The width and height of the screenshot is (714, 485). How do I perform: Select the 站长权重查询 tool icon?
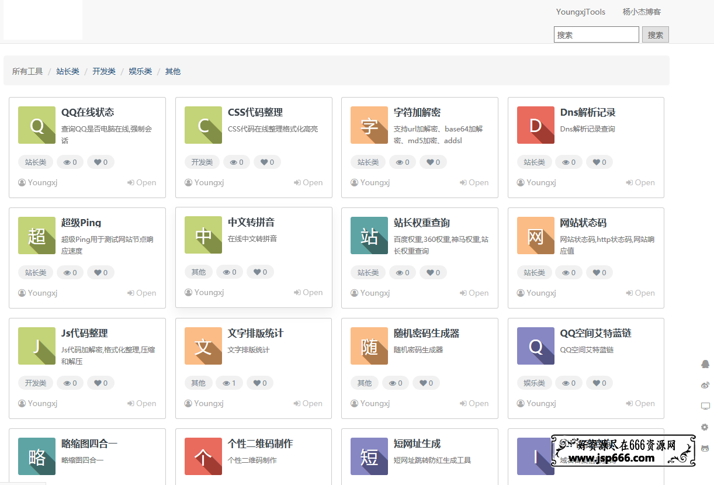[369, 235]
